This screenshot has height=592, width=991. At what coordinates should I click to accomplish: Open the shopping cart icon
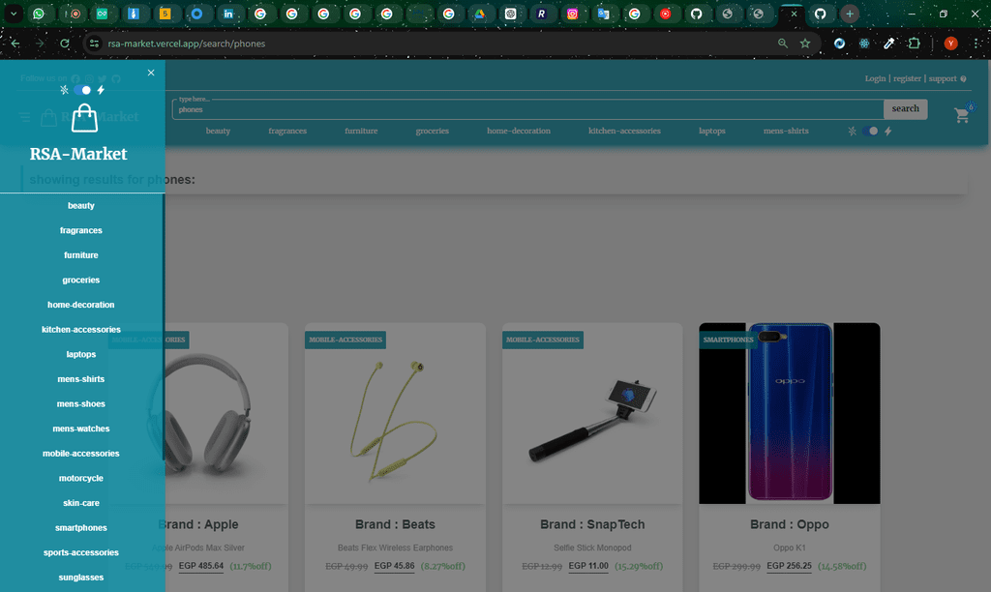[962, 115]
